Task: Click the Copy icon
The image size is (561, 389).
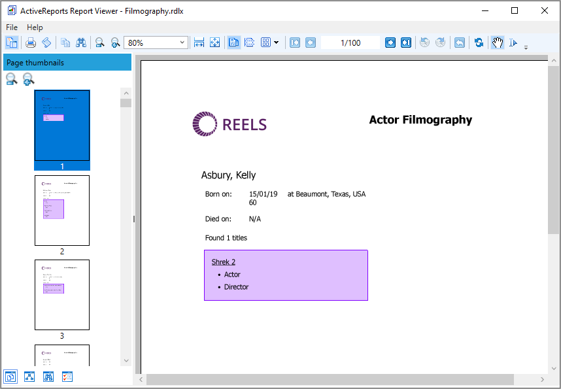Action: (65, 42)
